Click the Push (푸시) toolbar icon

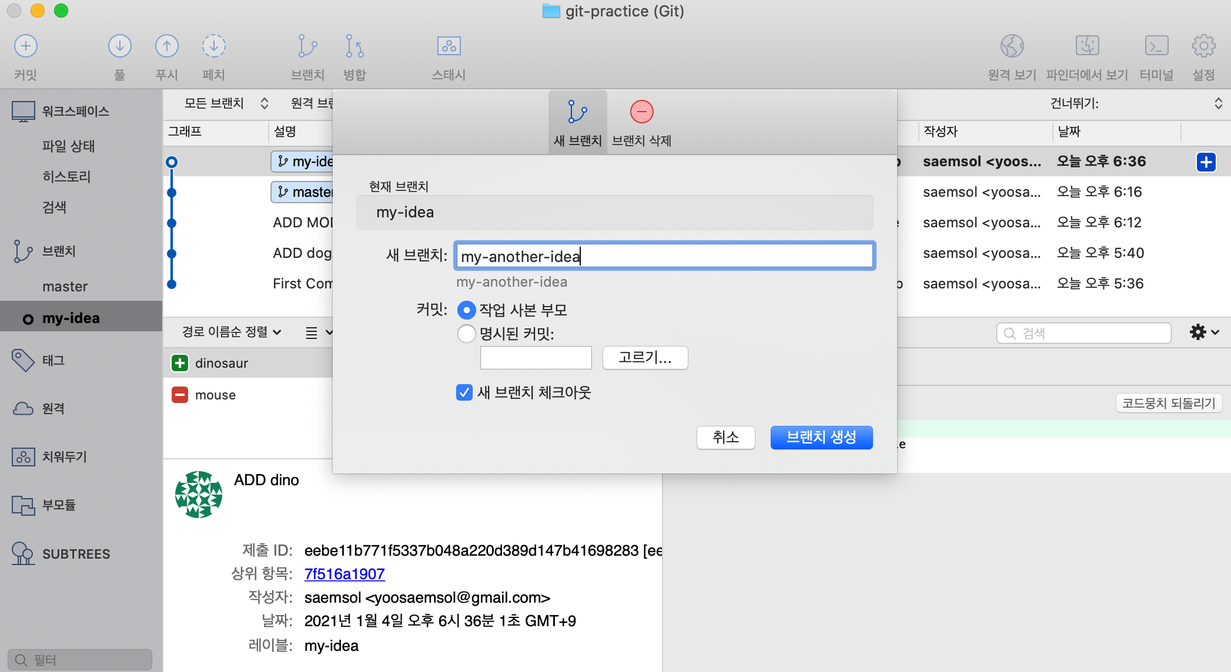[x=167, y=46]
